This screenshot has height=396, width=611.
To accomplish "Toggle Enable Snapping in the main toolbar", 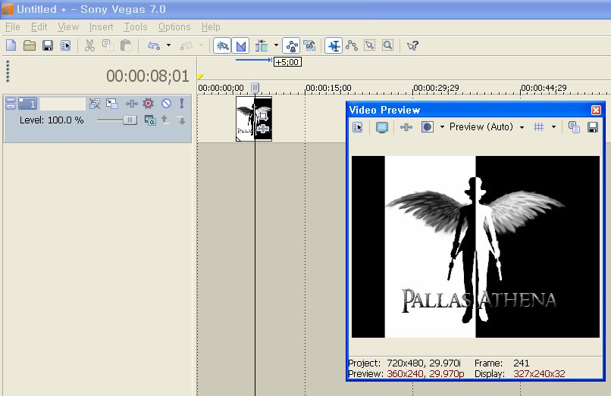I will click(222, 45).
